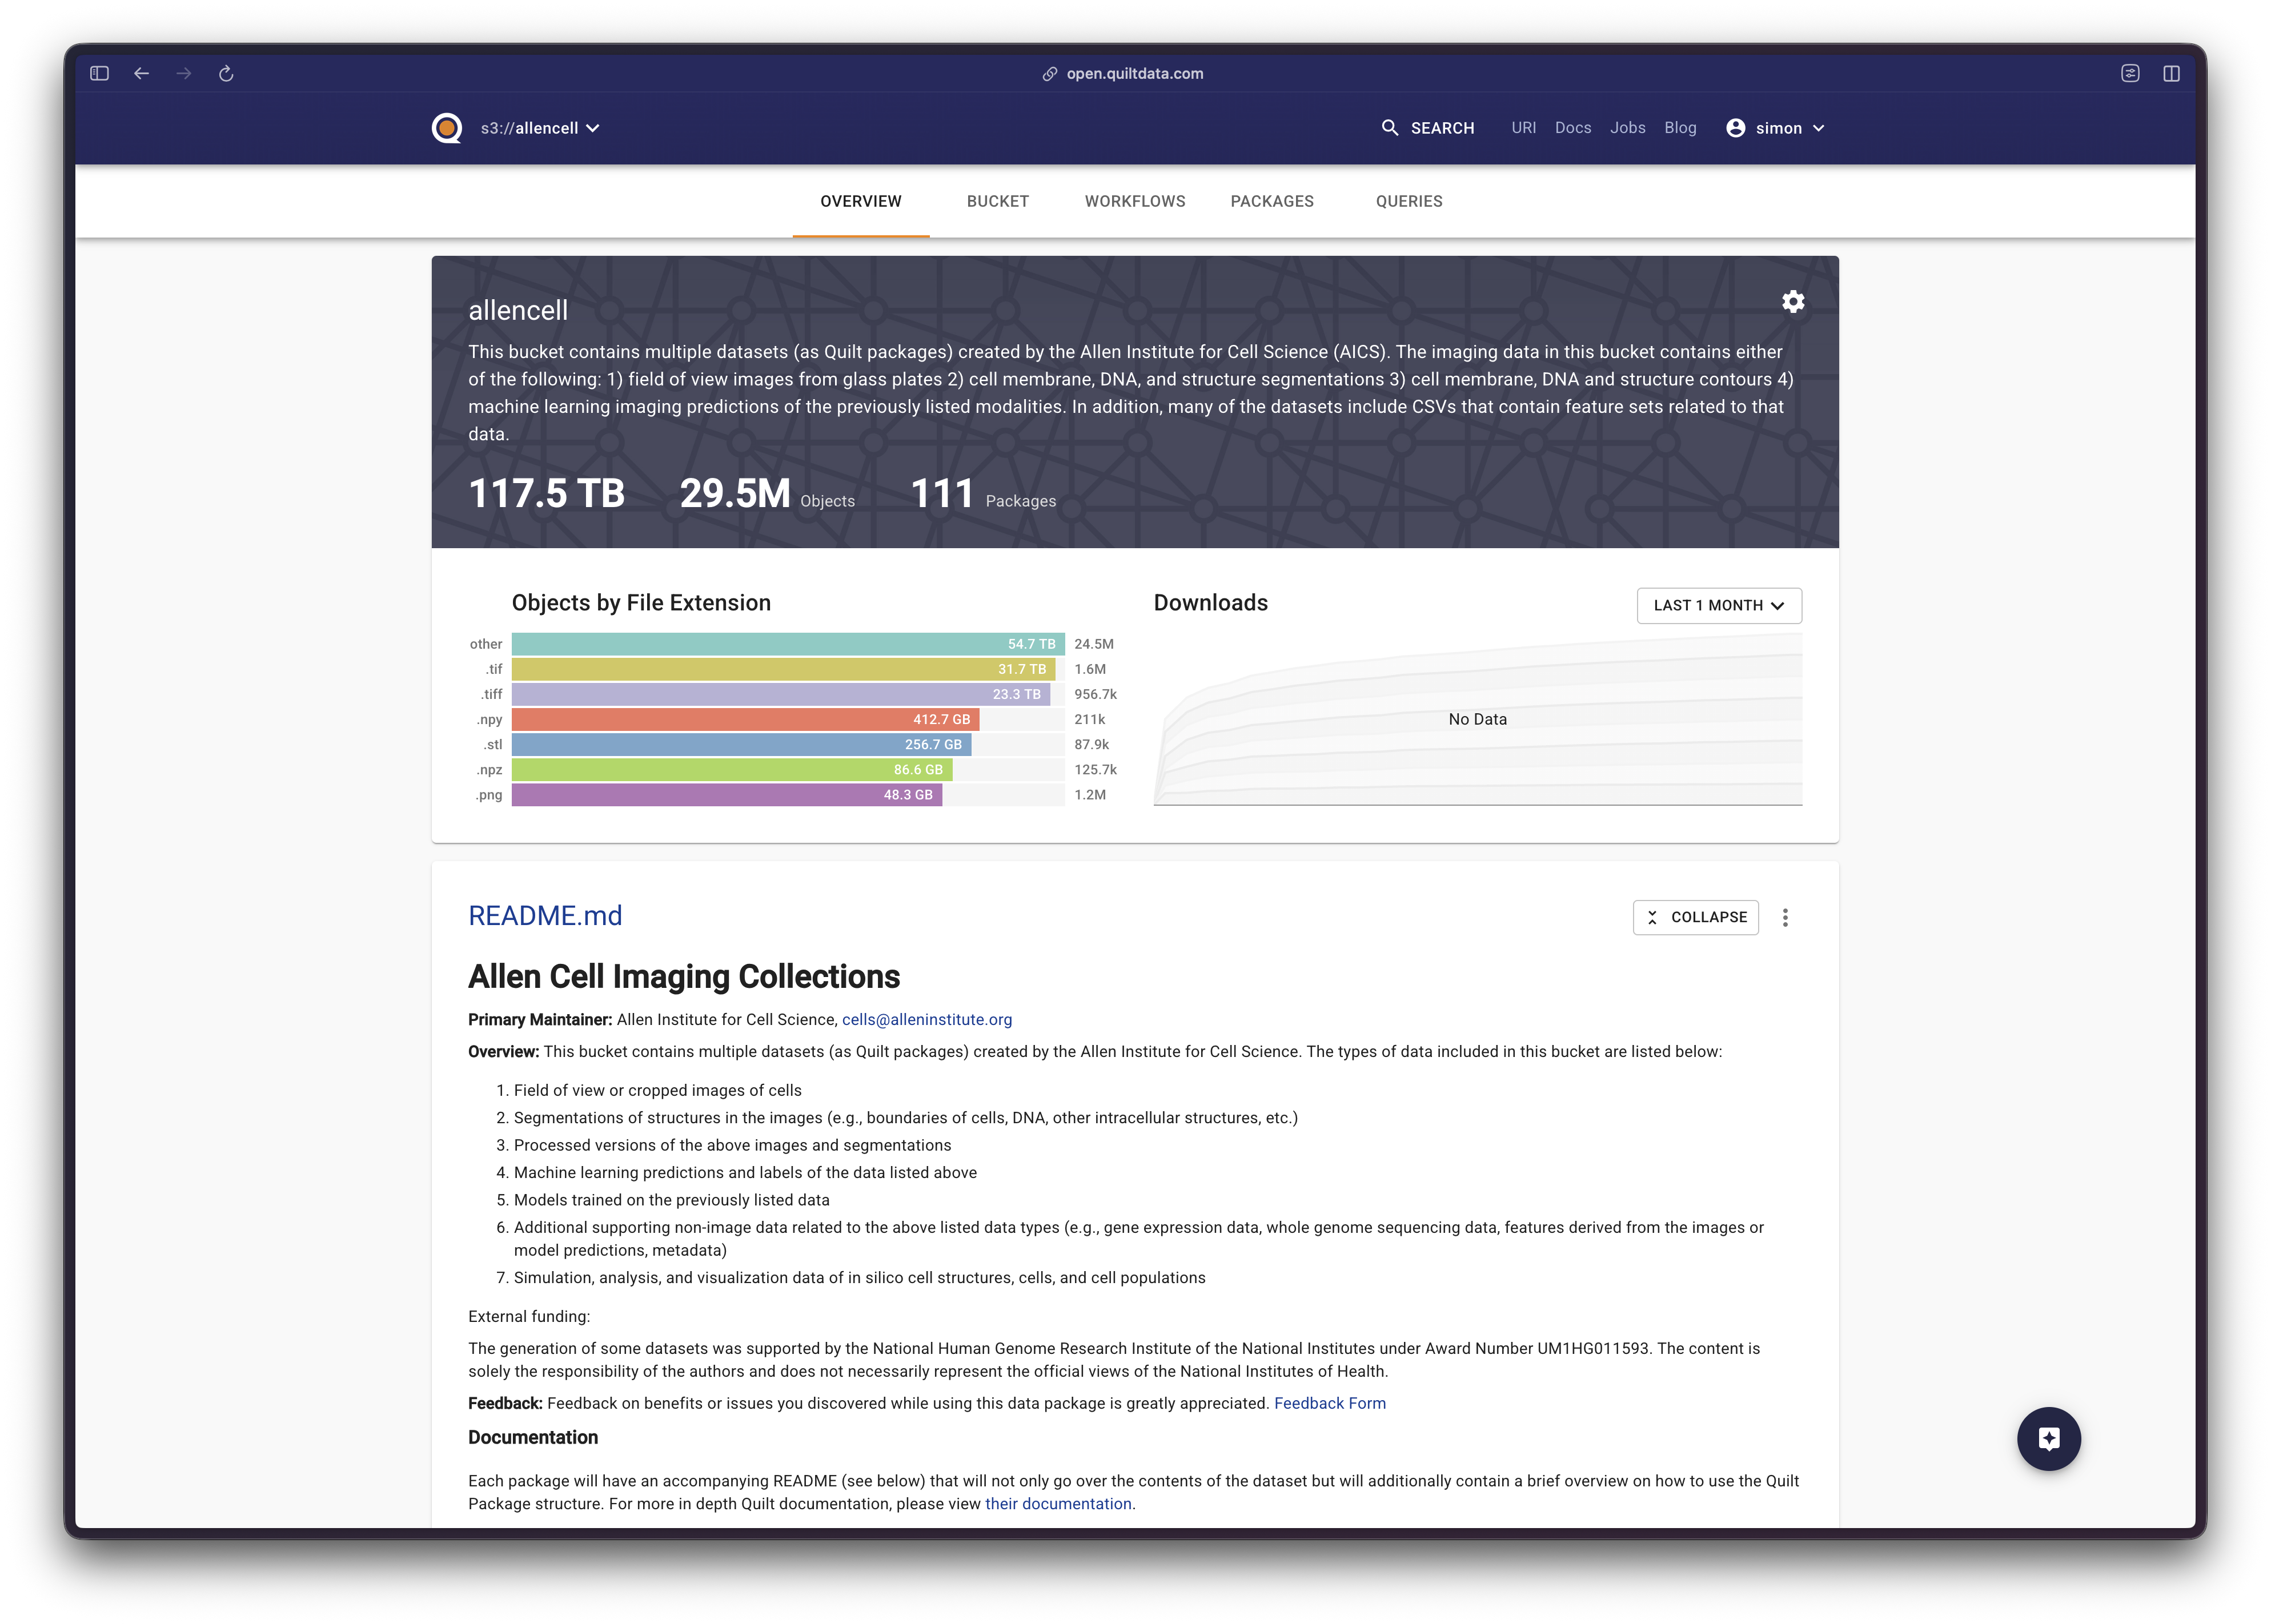Click the browser forward arrow
The height and width of the screenshot is (1624, 2271).
(184, 73)
